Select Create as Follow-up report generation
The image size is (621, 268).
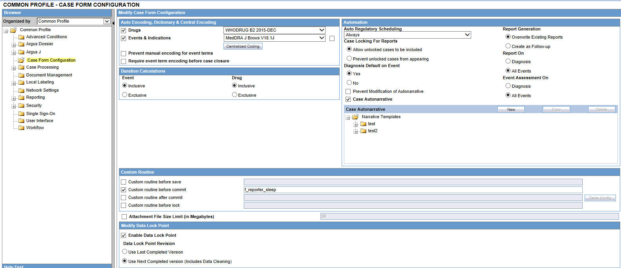point(508,46)
